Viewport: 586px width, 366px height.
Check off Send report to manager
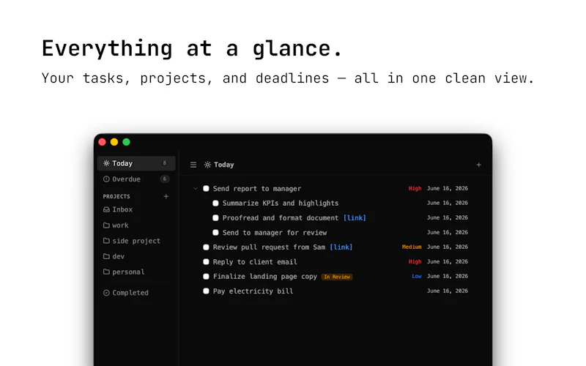point(206,189)
